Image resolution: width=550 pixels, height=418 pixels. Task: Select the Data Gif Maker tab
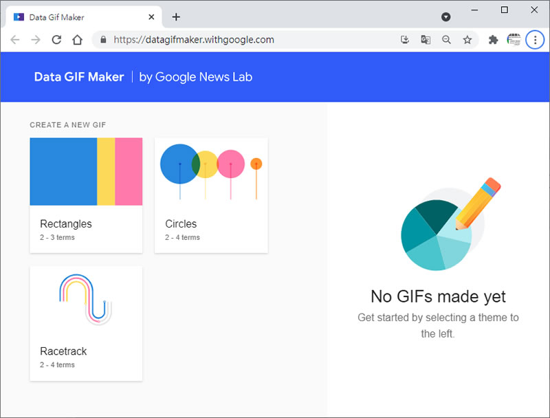tap(83, 16)
